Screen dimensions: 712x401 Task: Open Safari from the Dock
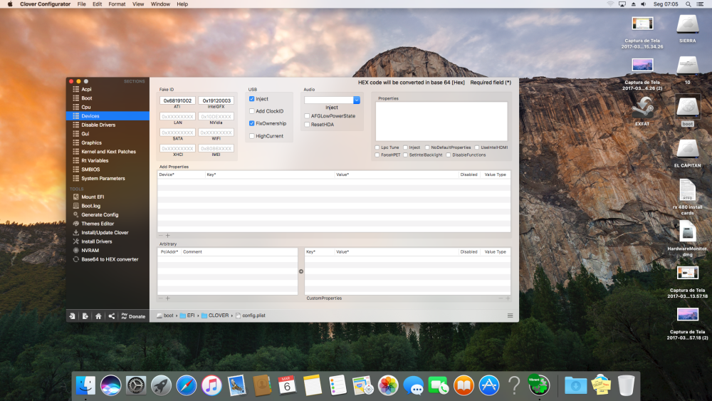tap(186, 385)
